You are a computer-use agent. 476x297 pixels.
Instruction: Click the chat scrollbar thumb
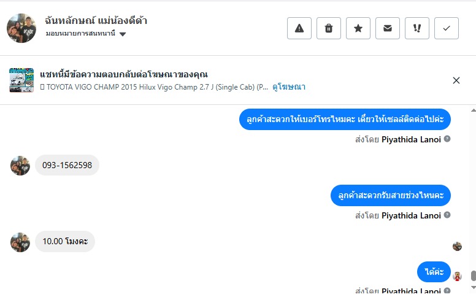pyautogui.click(x=473, y=276)
